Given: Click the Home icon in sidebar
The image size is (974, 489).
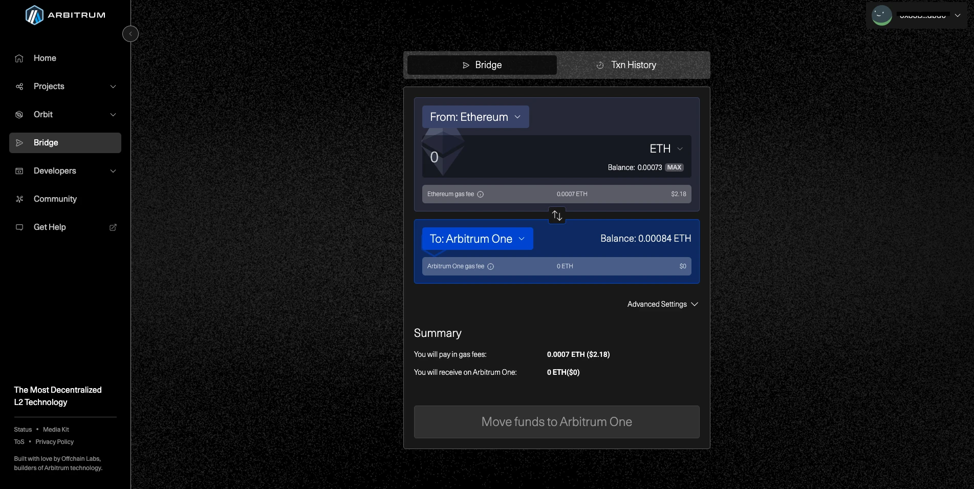Looking at the screenshot, I should point(19,58).
